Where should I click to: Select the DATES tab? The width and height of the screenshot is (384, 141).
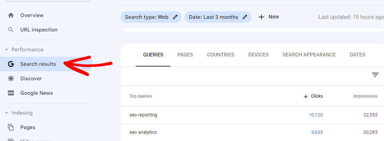(x=357, y=55)
